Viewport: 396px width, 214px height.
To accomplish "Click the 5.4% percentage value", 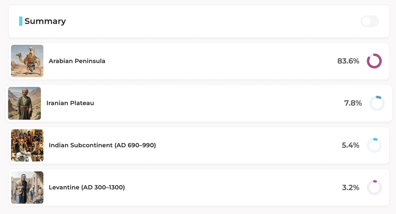I will click(x=350, y=145).
